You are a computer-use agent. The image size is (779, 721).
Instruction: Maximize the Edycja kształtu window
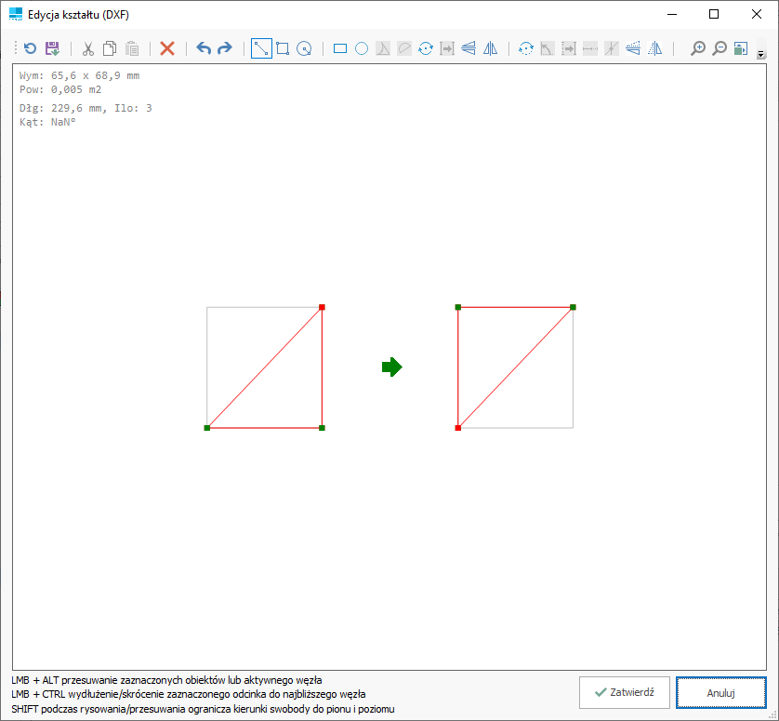pyautogui.click(x=714, y=14)
